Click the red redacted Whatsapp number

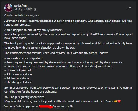[46, 107]
